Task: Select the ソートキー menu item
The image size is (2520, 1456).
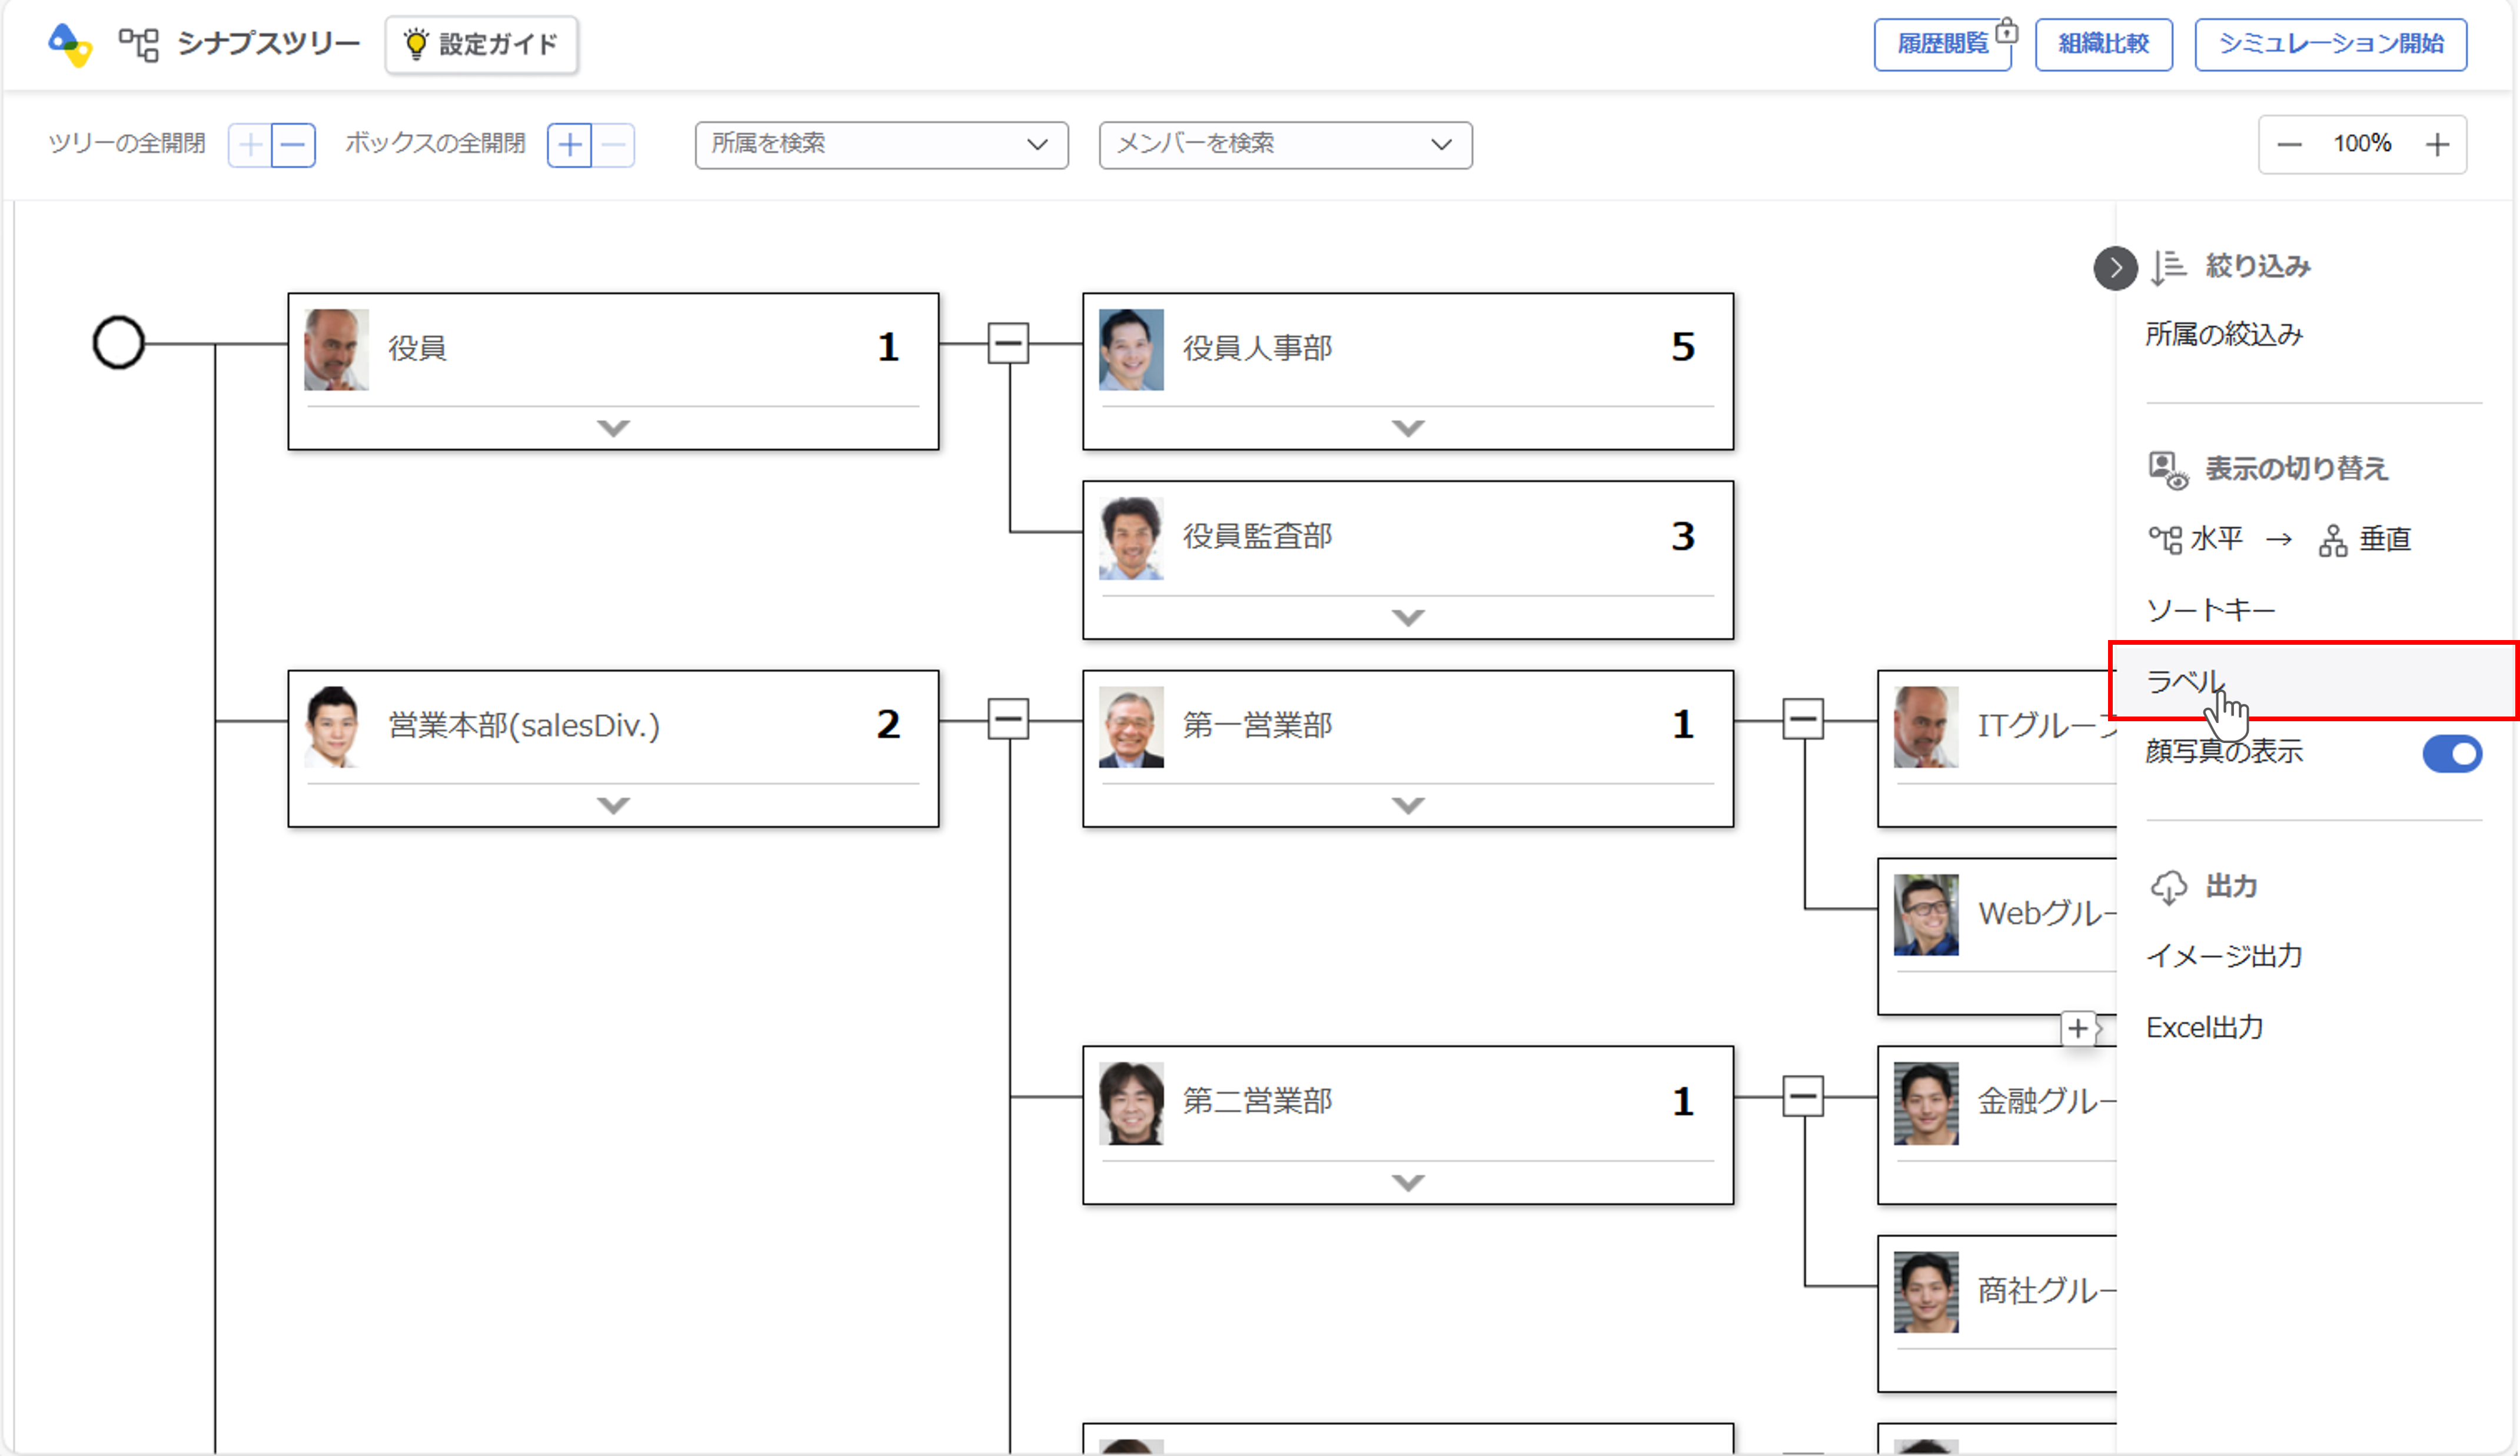Action: (2210, 609)
